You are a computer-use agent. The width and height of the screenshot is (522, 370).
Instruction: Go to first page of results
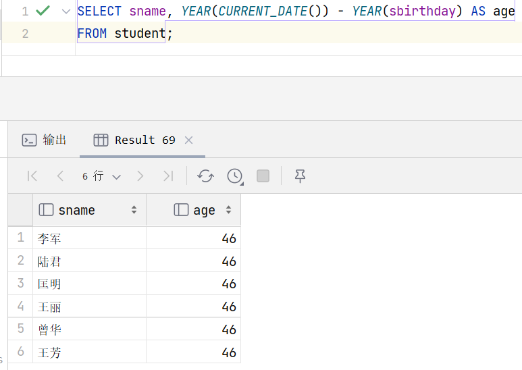click(x=32, y=176)
